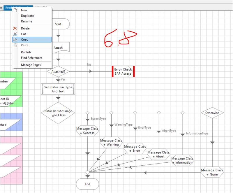This screenshot has width=233, height=193.
Task: Select the Attached? decision diamond
Action: pyautogui.click(x=58, y=71)
